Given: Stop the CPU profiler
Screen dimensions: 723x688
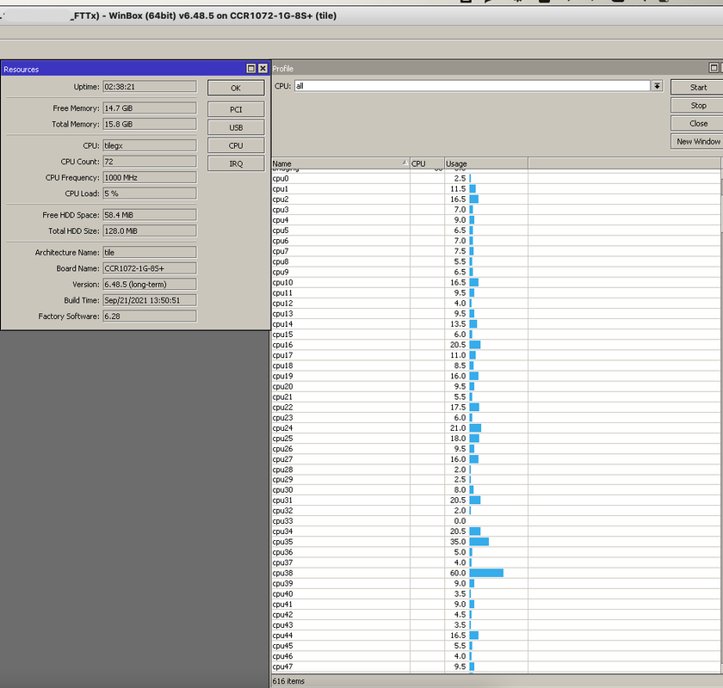Looking at the screenshot, I should click(x=698, y=106).
